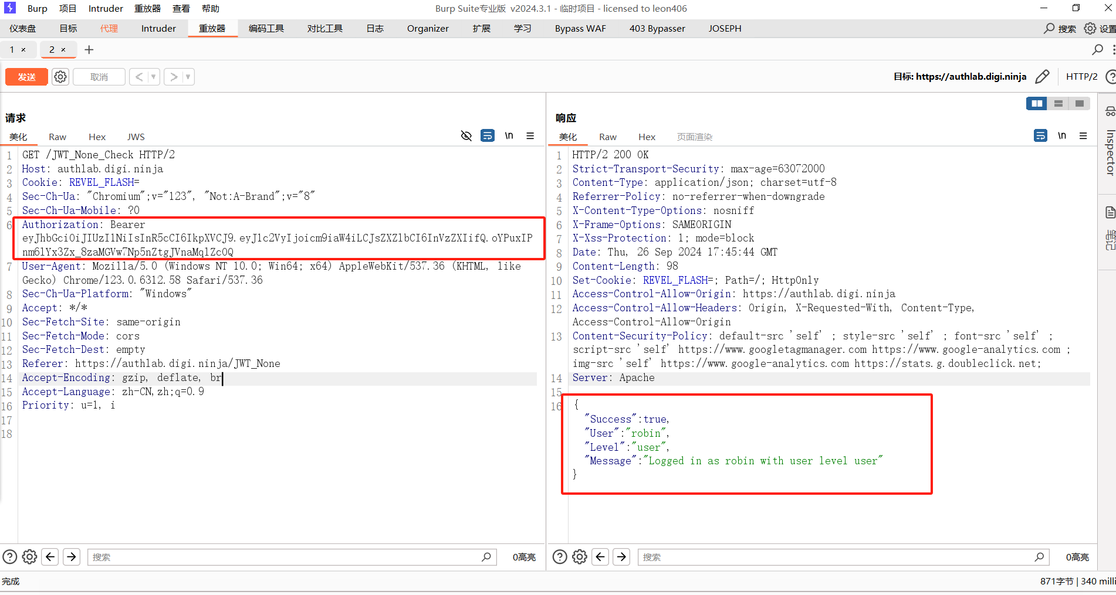Go to next request history arrow
This screenshot has width=1116, height=595.
pos(174,77)
